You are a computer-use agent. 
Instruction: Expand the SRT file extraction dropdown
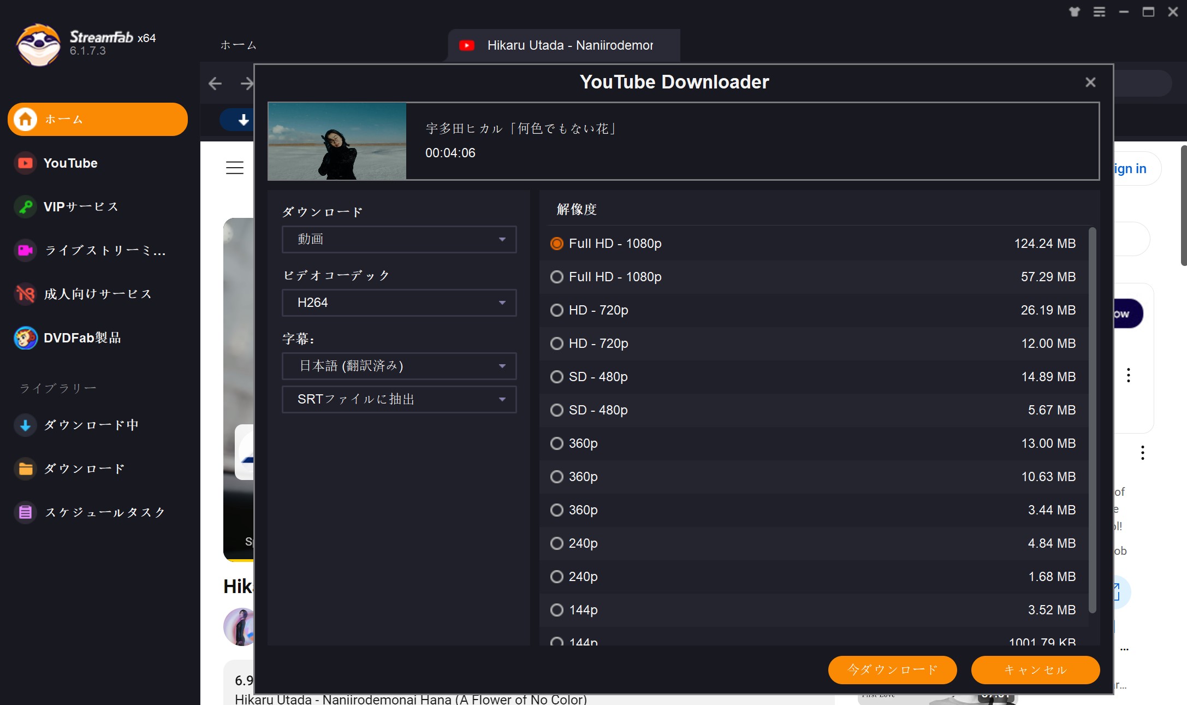coord(399,399)
